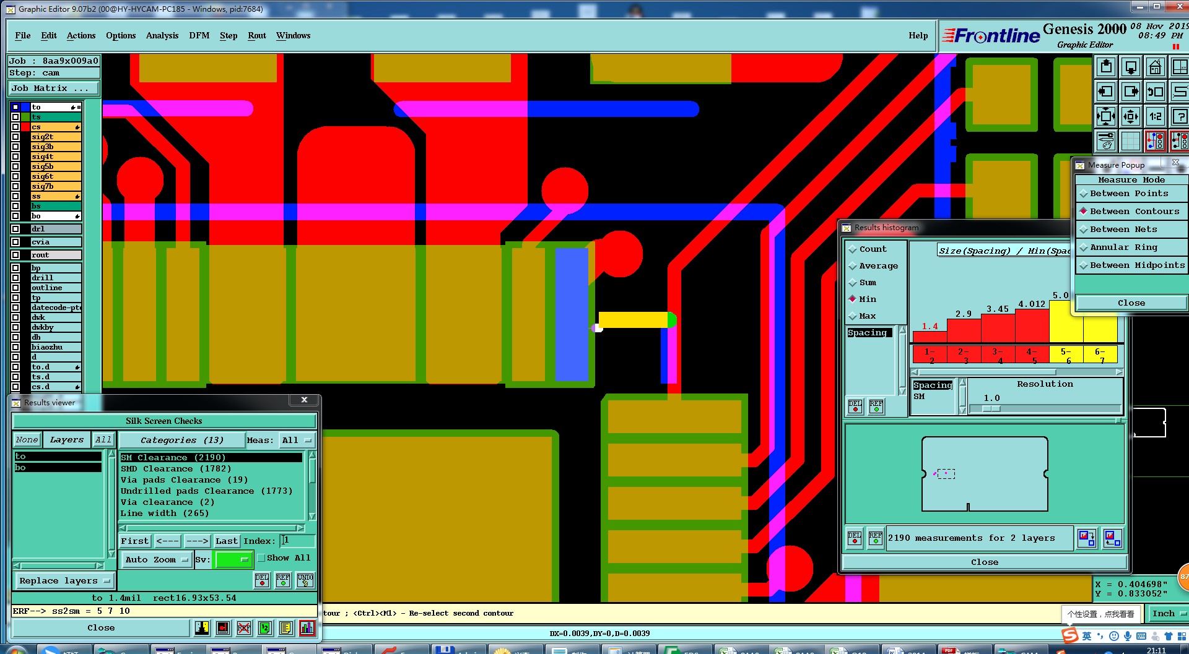The width and height of the screenshot is (1189, 654).
Task: Open the Actions menu
Action: coord(81,36)
